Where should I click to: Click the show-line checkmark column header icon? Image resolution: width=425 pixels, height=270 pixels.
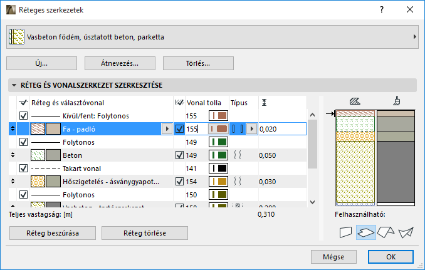tap(23, 103)
